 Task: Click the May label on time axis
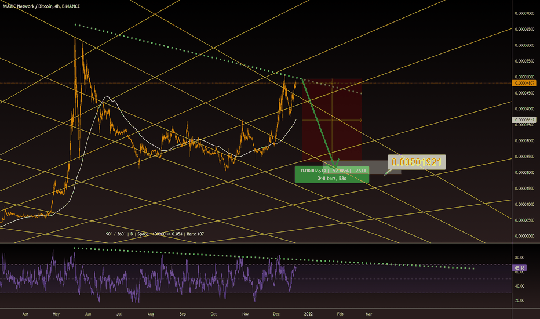click(x=56, y=314)
